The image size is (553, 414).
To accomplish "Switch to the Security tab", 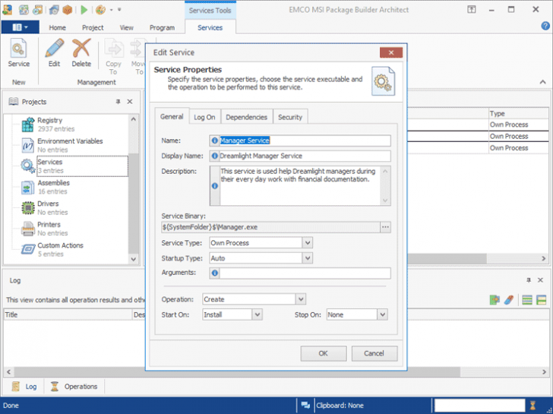I will tap(290, 117).
